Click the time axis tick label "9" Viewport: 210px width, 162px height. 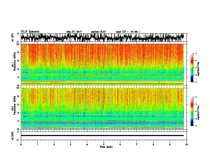pos(170,145)
